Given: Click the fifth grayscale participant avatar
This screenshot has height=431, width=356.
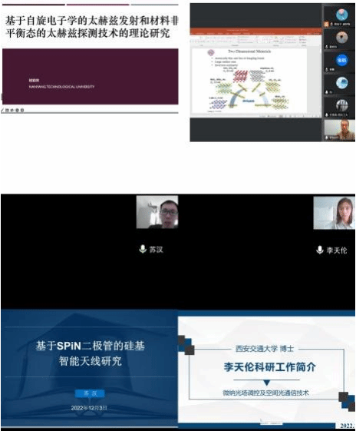Looking at the screenshot, I should 341,105.
